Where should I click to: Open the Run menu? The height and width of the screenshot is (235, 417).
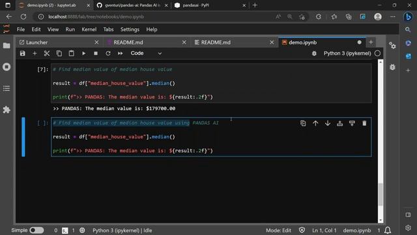70,29
